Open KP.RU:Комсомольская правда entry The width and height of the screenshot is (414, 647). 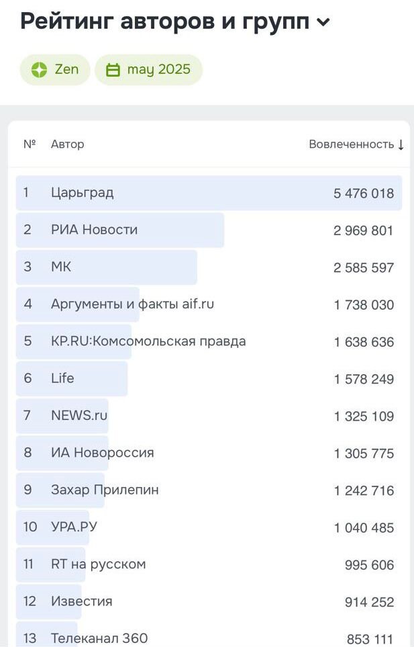coord(209,341)
